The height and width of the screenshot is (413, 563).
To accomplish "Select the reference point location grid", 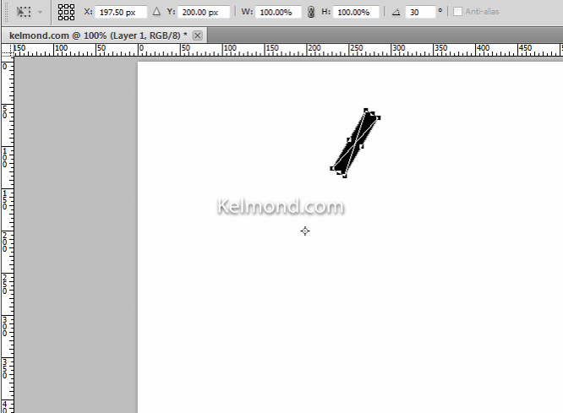I will click(67, 12).
